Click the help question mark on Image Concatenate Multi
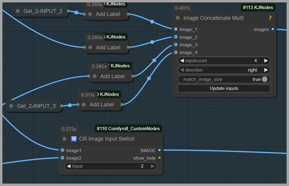The image size is (289, 186). pyautogui.click(x=270, y=18)
